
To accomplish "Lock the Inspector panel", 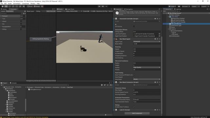I will pyautogui.click(x=159, y=9).
